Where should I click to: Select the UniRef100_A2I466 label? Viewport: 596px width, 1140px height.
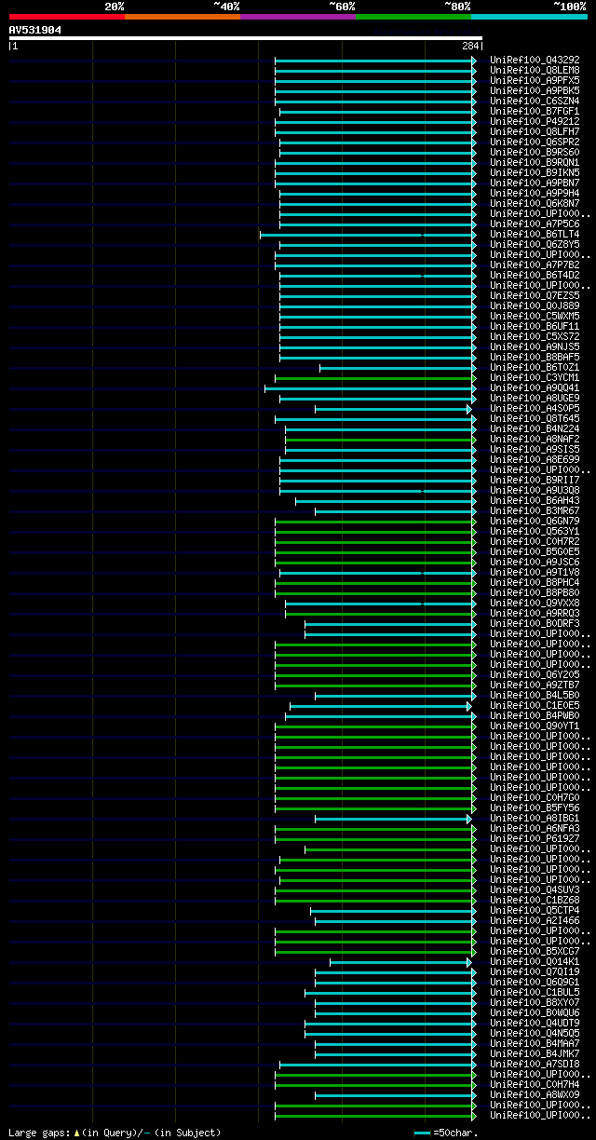[535, 920]
